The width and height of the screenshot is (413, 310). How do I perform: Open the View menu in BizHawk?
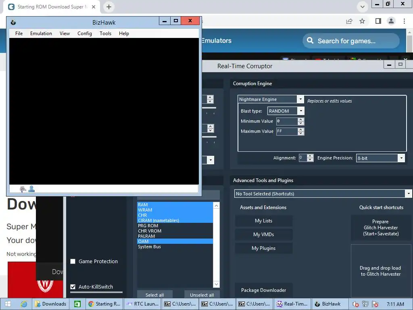[65, 34]
